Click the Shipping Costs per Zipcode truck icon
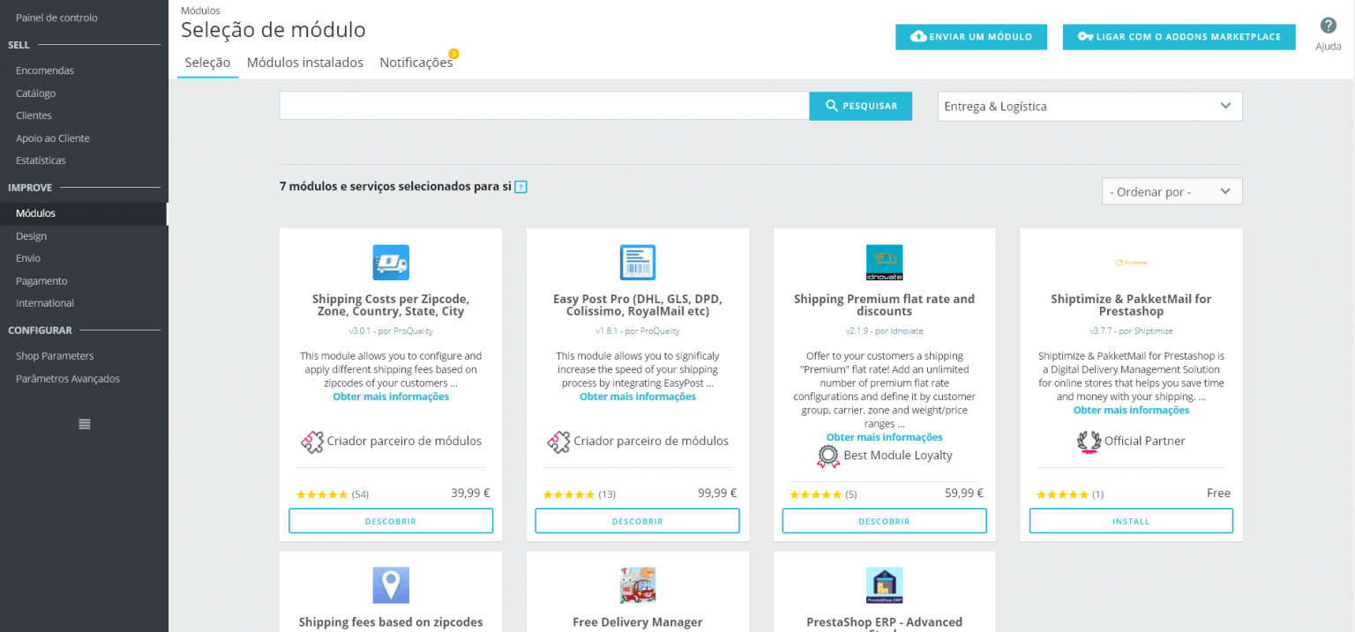The height and width of the screenshot is (632, 1355). pos(391,263)
